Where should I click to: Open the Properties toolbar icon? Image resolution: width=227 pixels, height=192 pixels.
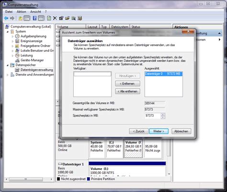[61, 18]
